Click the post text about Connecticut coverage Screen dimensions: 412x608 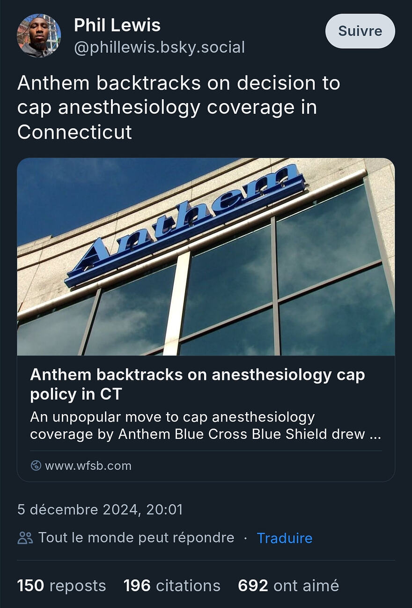(178, 107)
